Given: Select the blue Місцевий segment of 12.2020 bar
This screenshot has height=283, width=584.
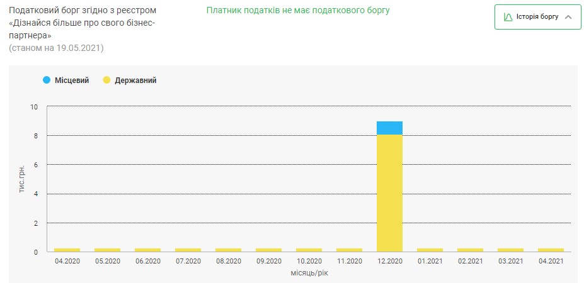Looking at the screenshot, I should click(x=389, y=128).
